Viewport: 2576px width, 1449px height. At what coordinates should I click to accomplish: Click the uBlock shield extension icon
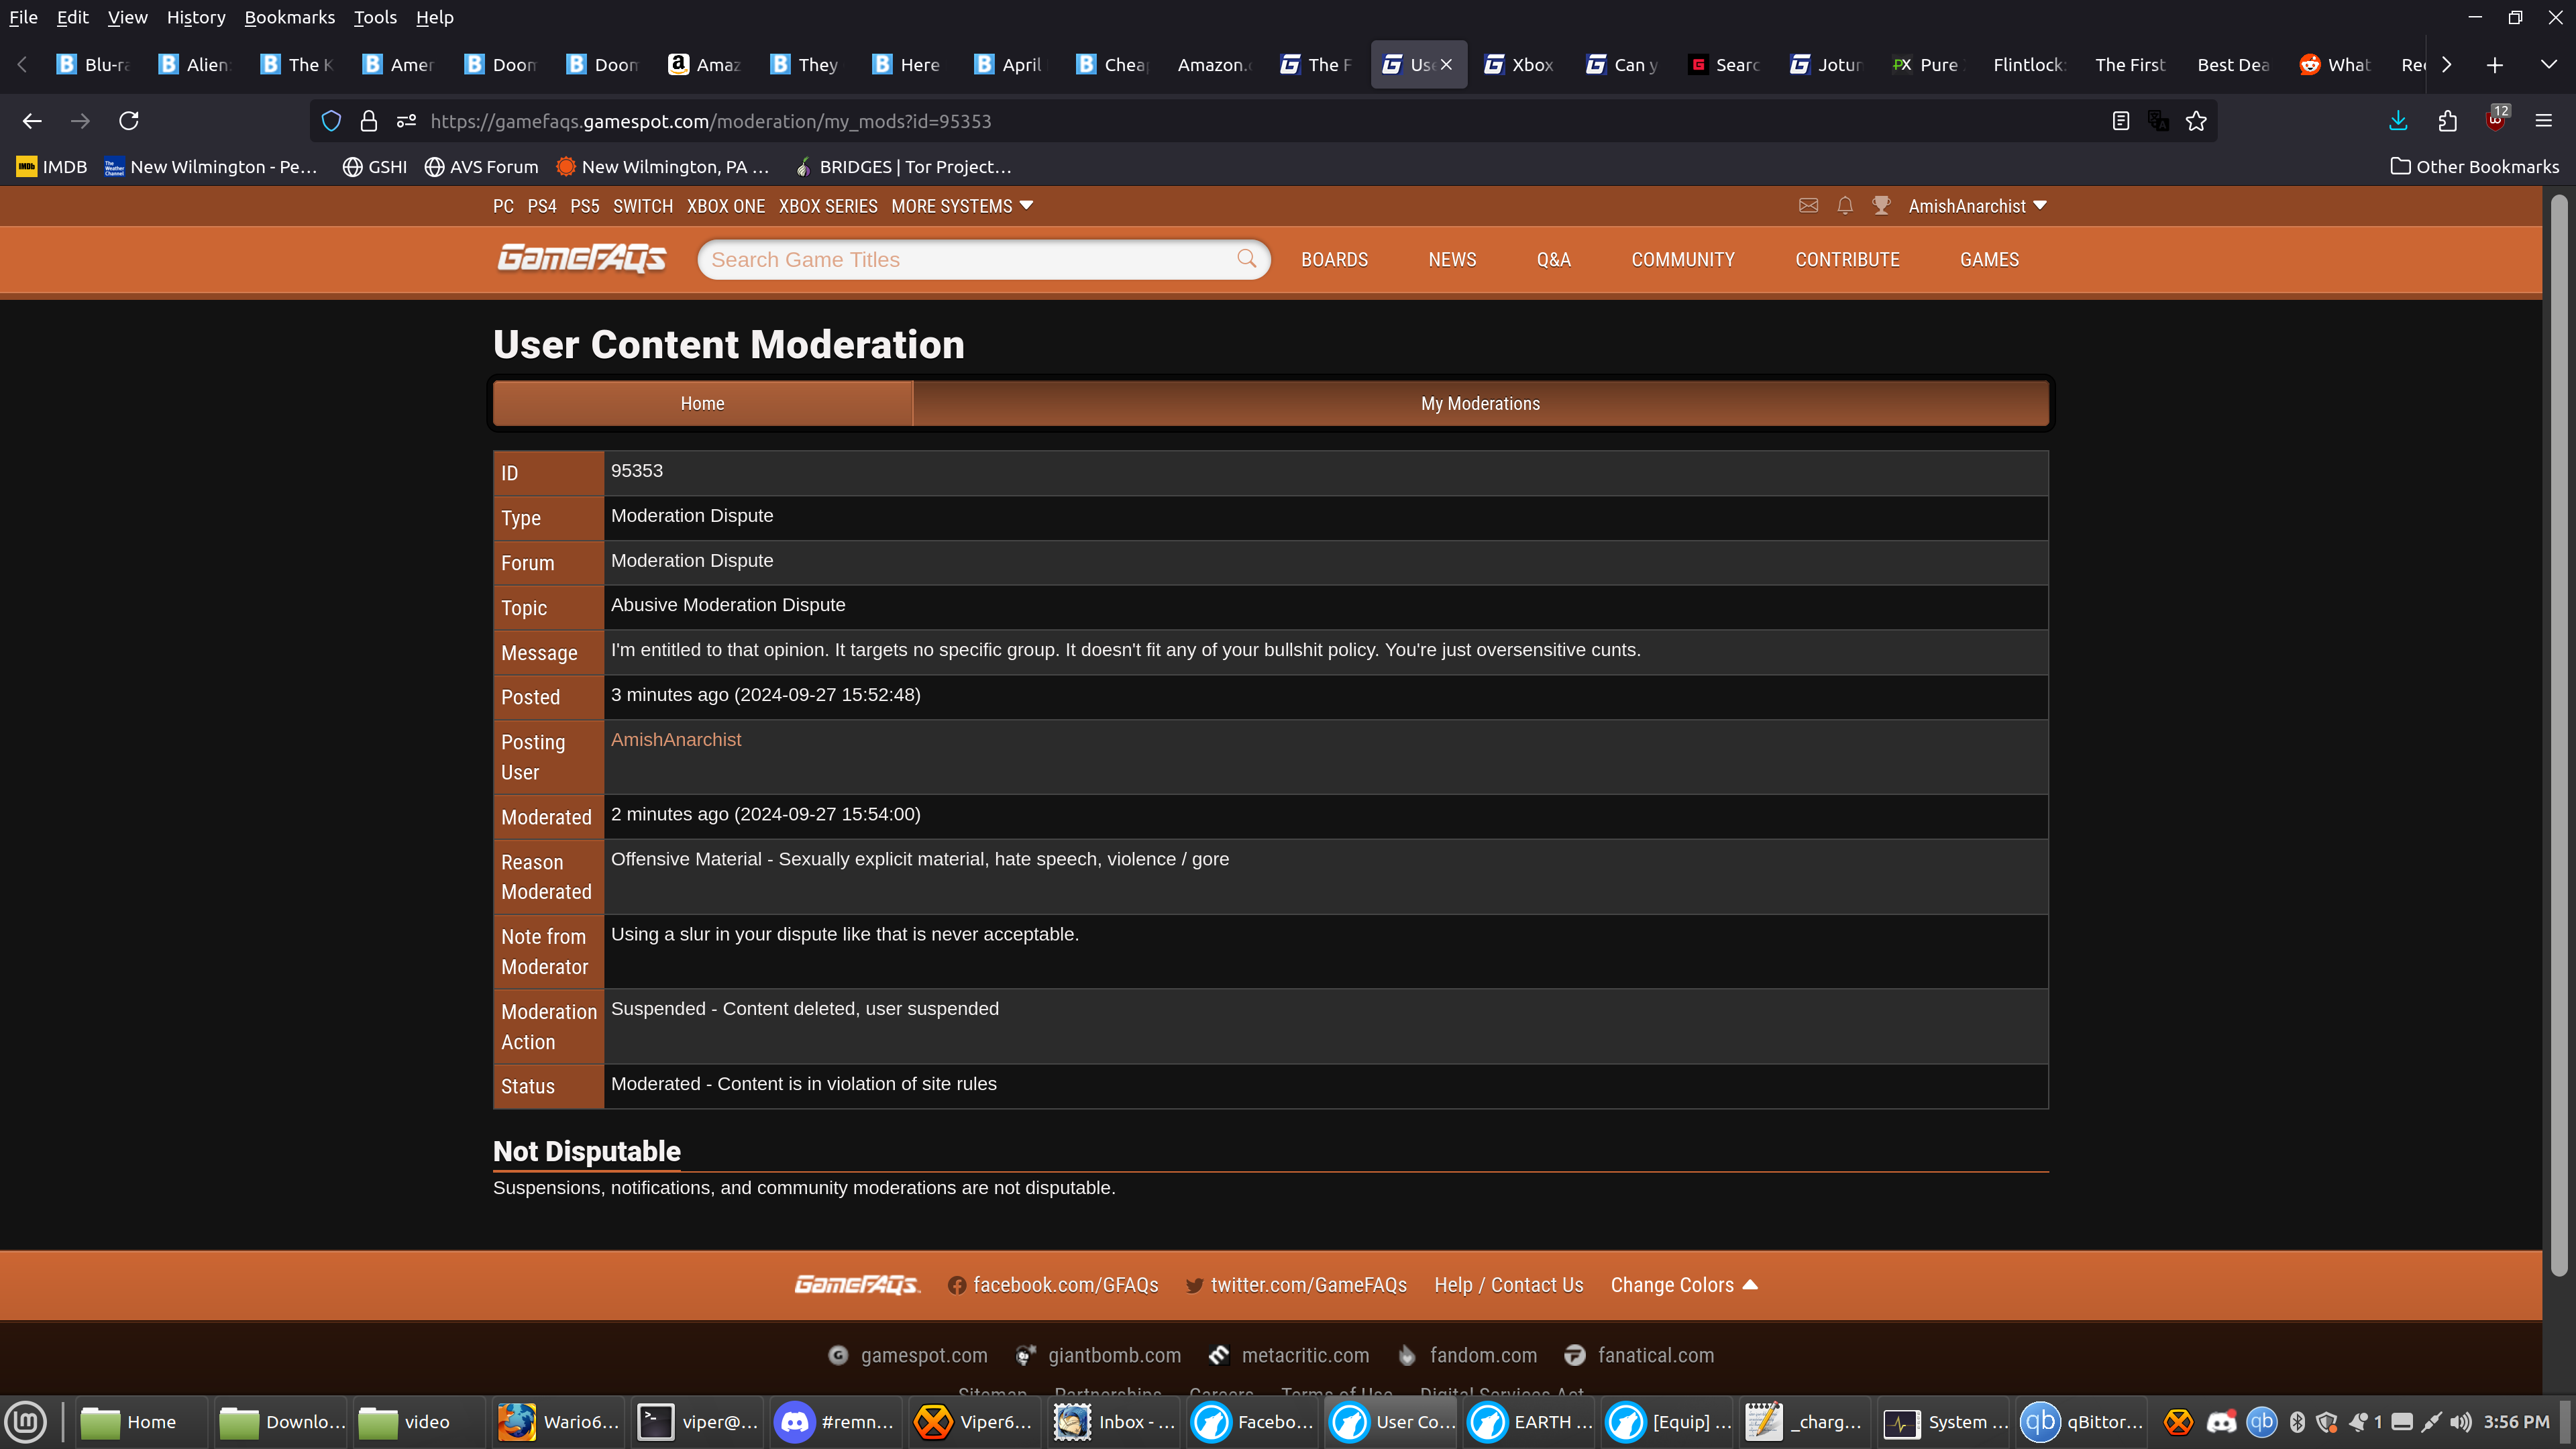[x=2495, y=121]
